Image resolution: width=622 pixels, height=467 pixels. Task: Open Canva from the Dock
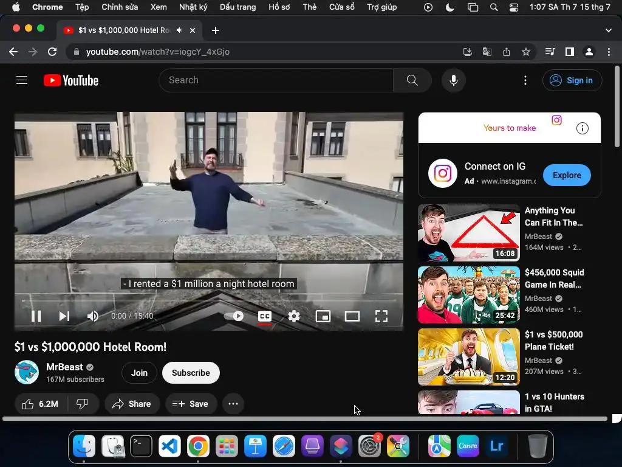468,446
